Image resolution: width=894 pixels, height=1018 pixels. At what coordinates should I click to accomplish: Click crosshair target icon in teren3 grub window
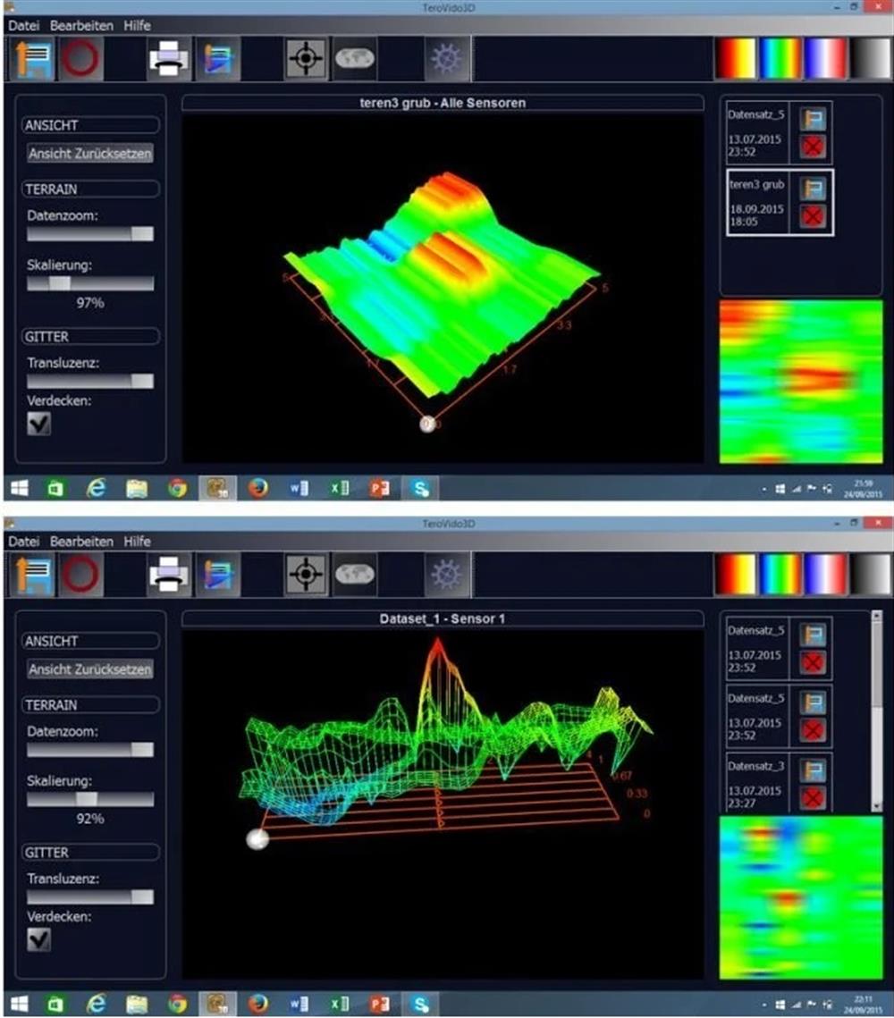point(305,59)
